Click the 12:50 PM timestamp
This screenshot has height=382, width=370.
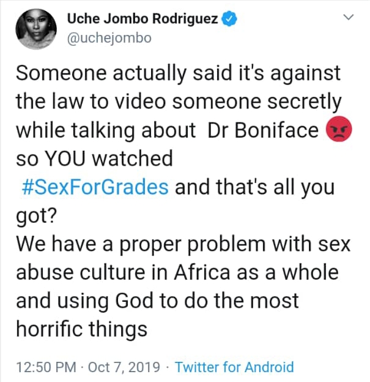coord(46,367)
